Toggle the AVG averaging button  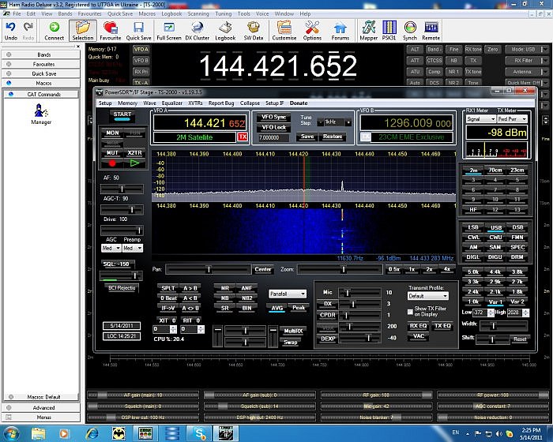[276, 308]
